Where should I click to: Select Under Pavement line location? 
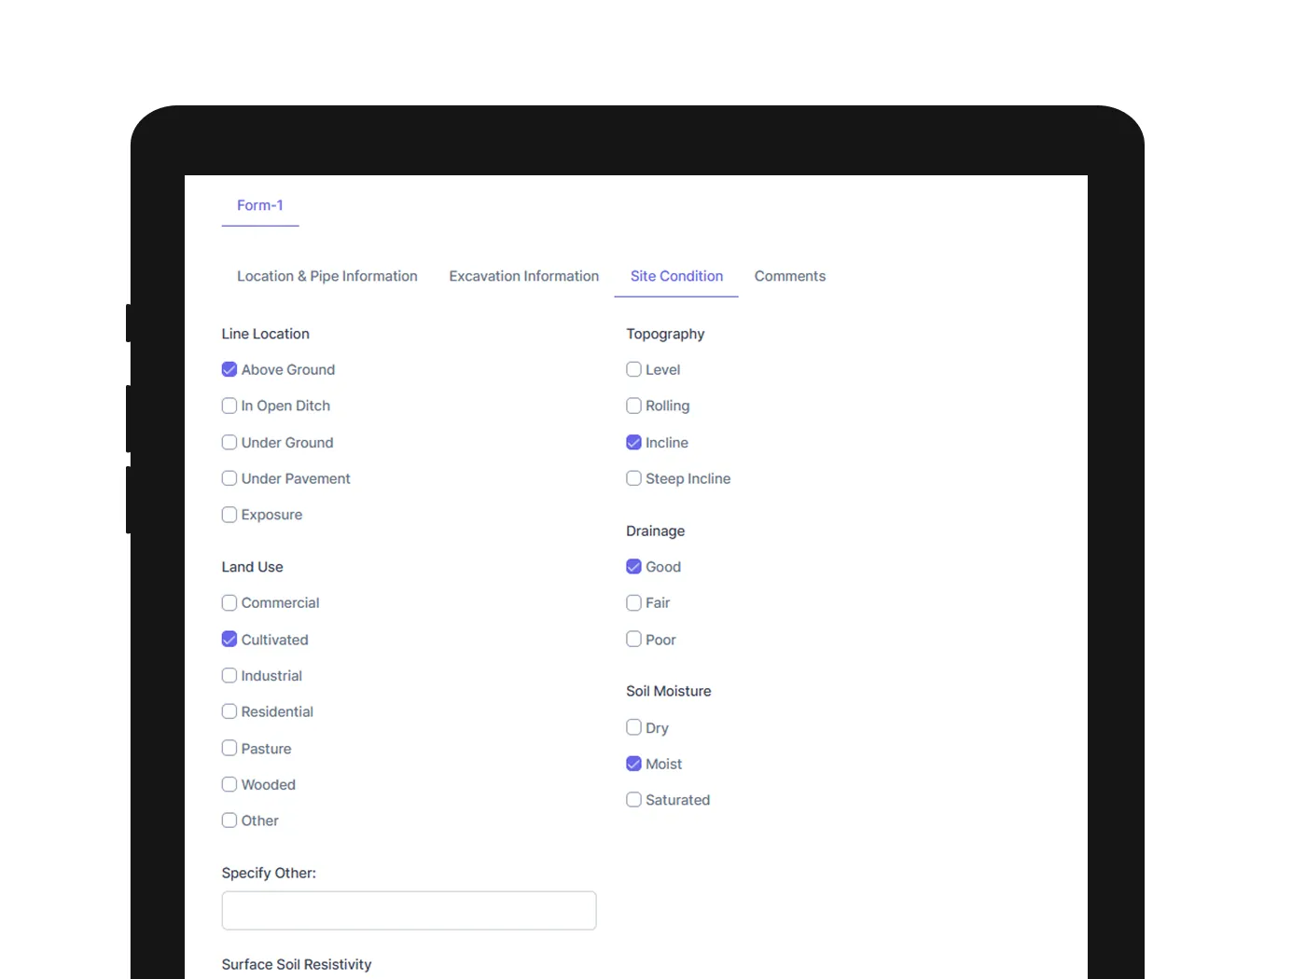click(x=229, y=478)
